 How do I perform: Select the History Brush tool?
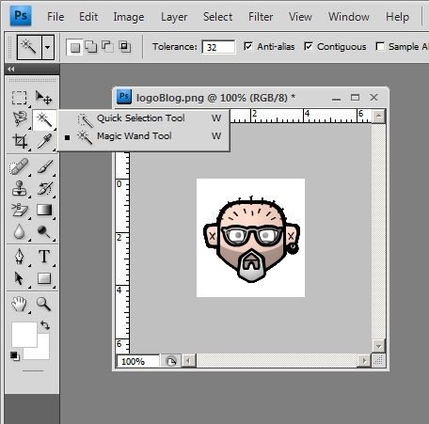point(45,188)
